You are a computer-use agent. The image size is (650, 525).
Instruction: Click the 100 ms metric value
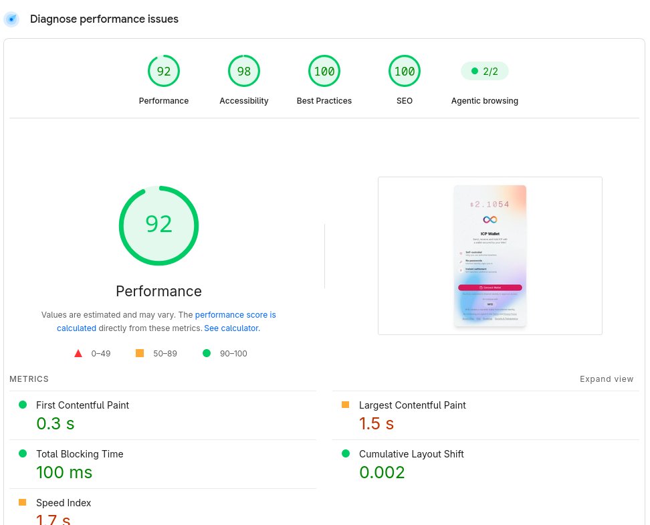[64, 472]
